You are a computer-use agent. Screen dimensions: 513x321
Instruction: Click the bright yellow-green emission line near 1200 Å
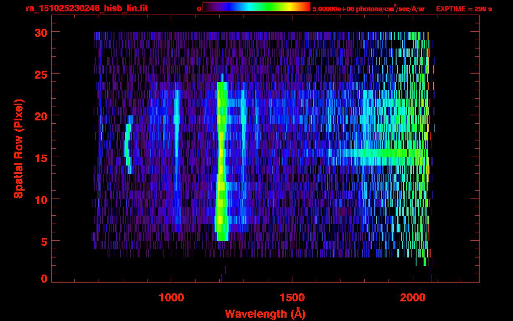[x=221, y=161]
